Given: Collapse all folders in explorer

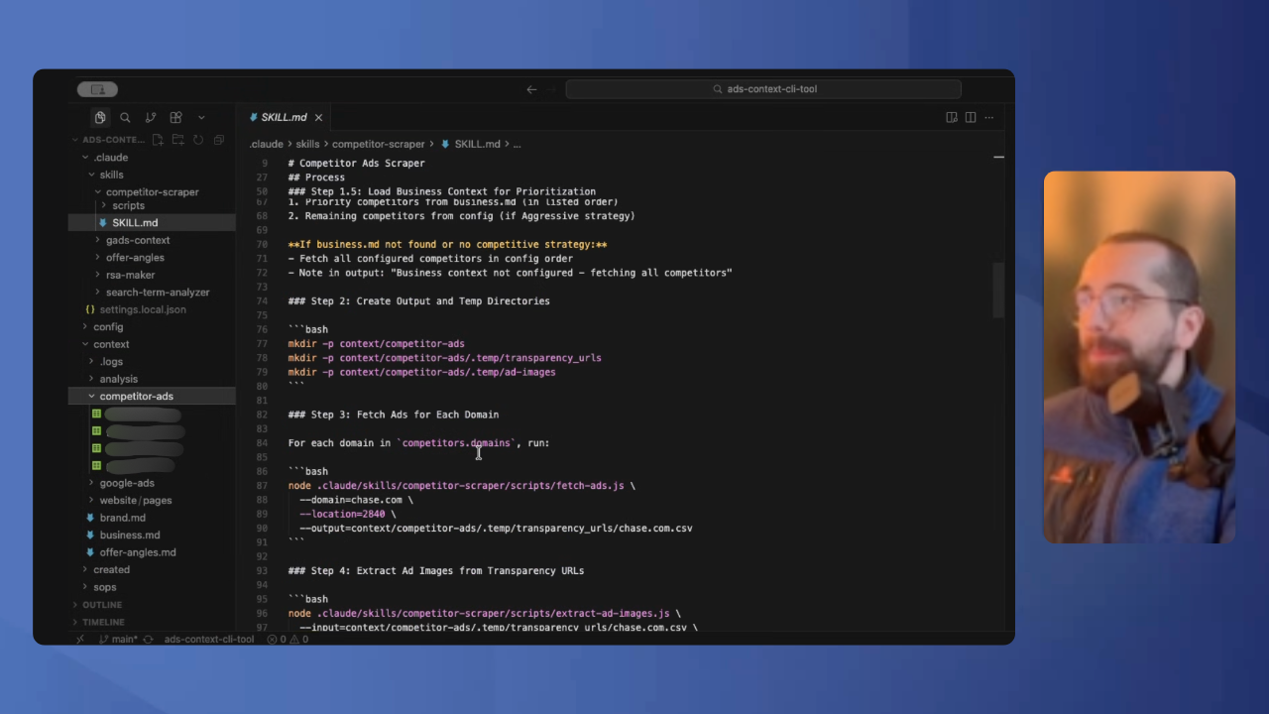Looking at the screenshot, I should [218, 140].
